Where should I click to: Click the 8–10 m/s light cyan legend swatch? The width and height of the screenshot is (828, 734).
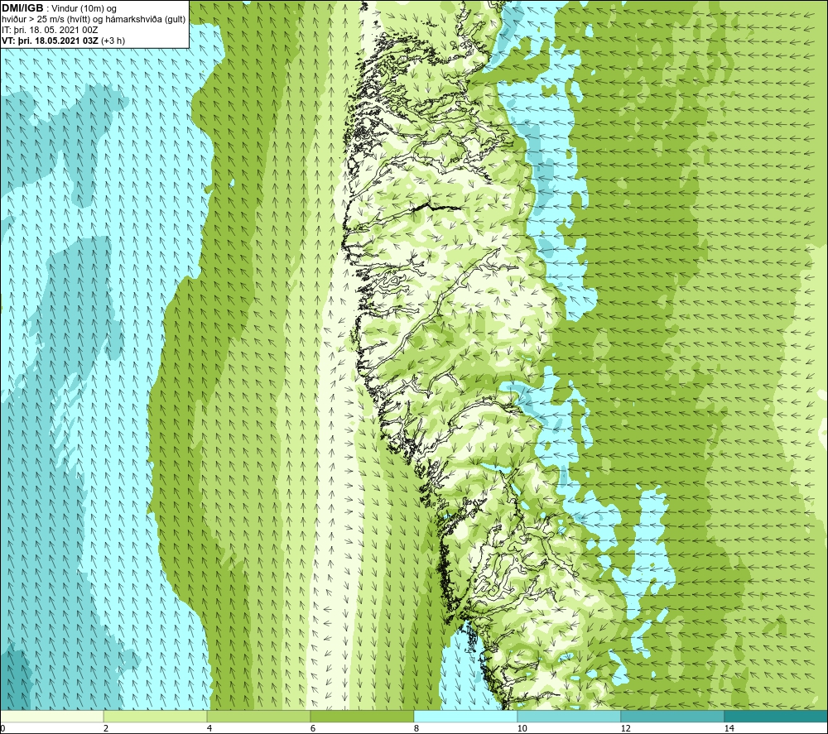click(465, 716)
